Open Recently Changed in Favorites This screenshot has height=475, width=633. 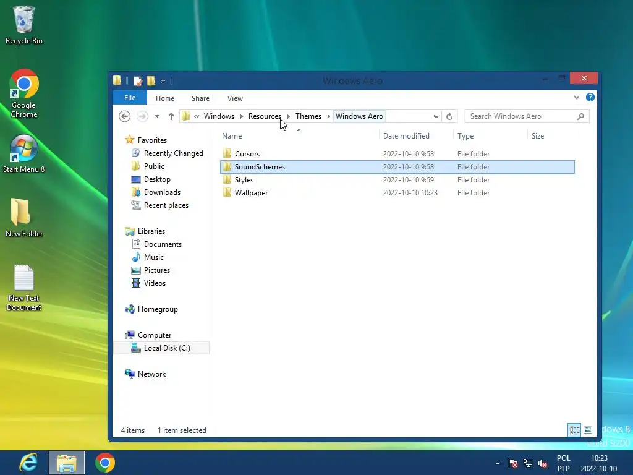click(x=173, y=153)
